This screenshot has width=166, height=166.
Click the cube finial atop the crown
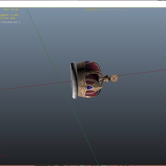114,78
